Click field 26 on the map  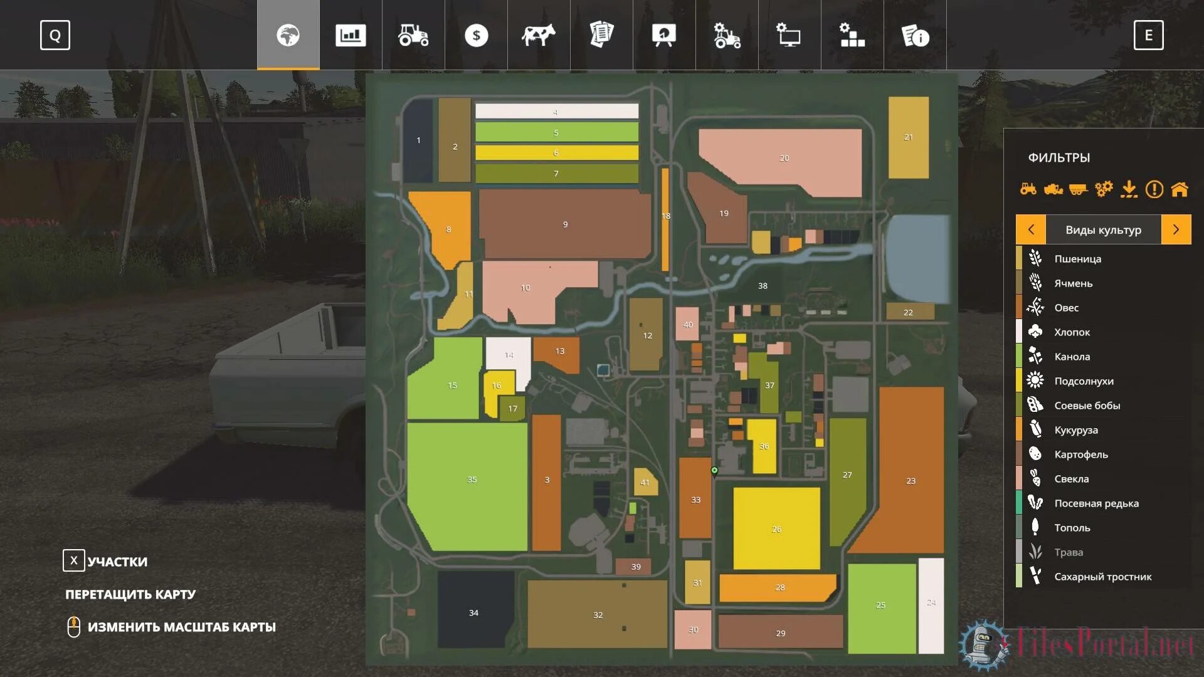point(776,528)
